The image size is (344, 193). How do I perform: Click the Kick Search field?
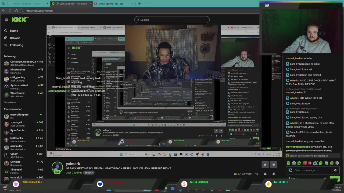(x=172, y=20)
